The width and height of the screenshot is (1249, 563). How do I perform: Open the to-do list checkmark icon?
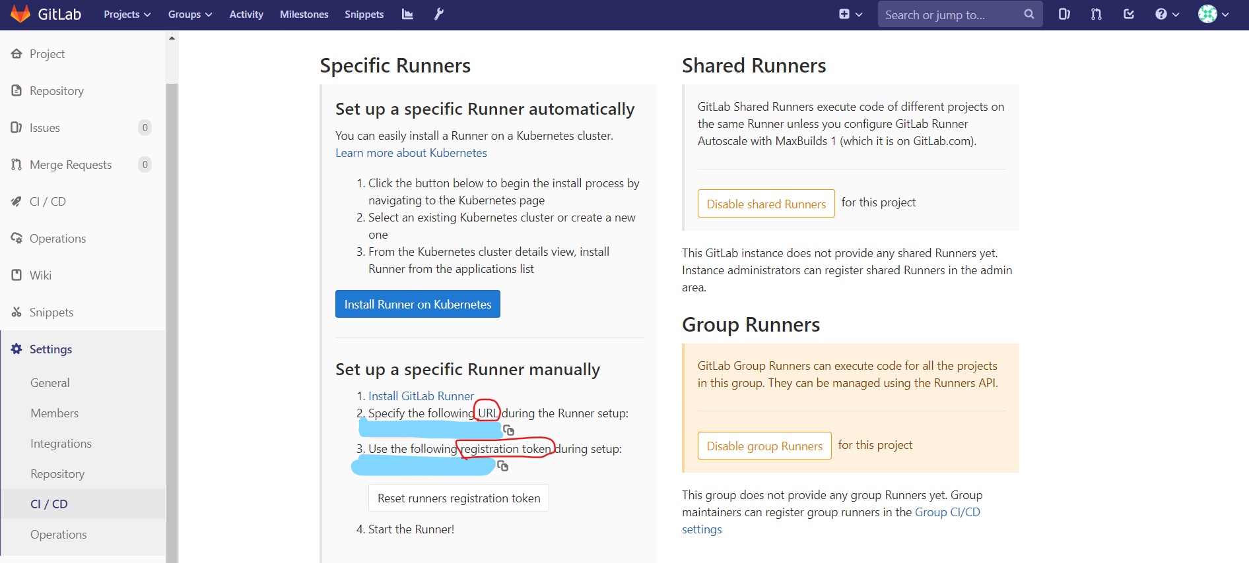(x=1129, y=14)
